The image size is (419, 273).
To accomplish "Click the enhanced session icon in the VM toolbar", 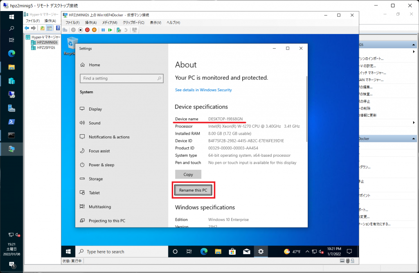I will [134, 30].
